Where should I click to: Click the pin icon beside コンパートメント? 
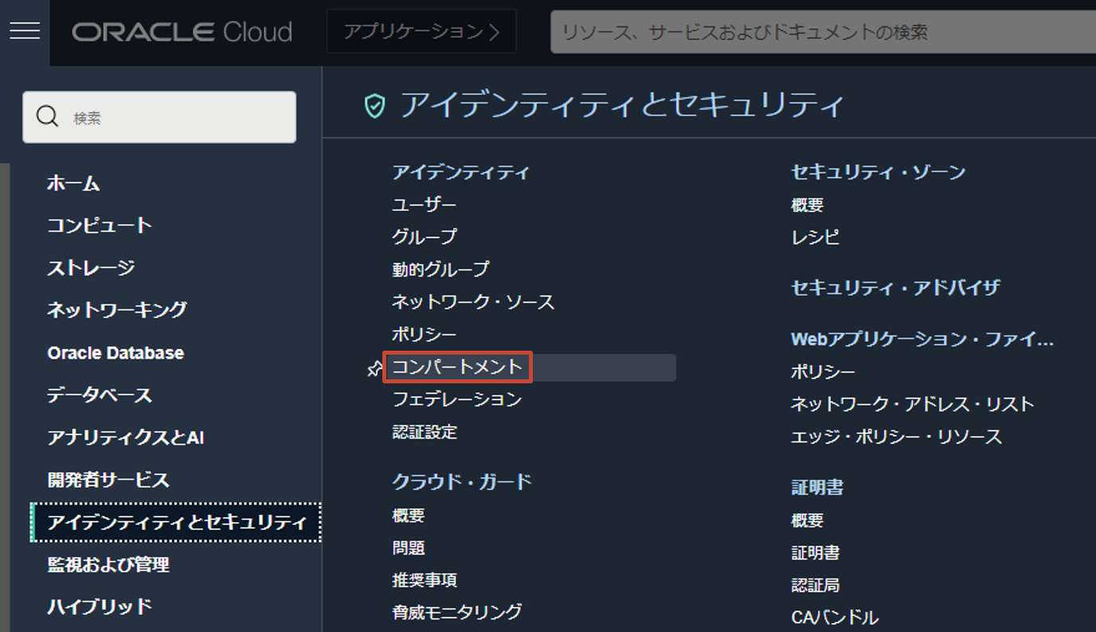374,368
